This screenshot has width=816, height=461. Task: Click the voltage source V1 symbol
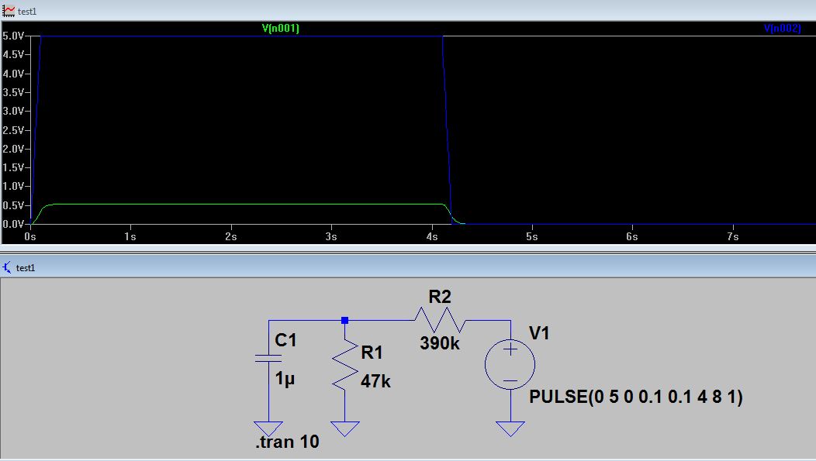pyautogui.click(x=510, y=364)
